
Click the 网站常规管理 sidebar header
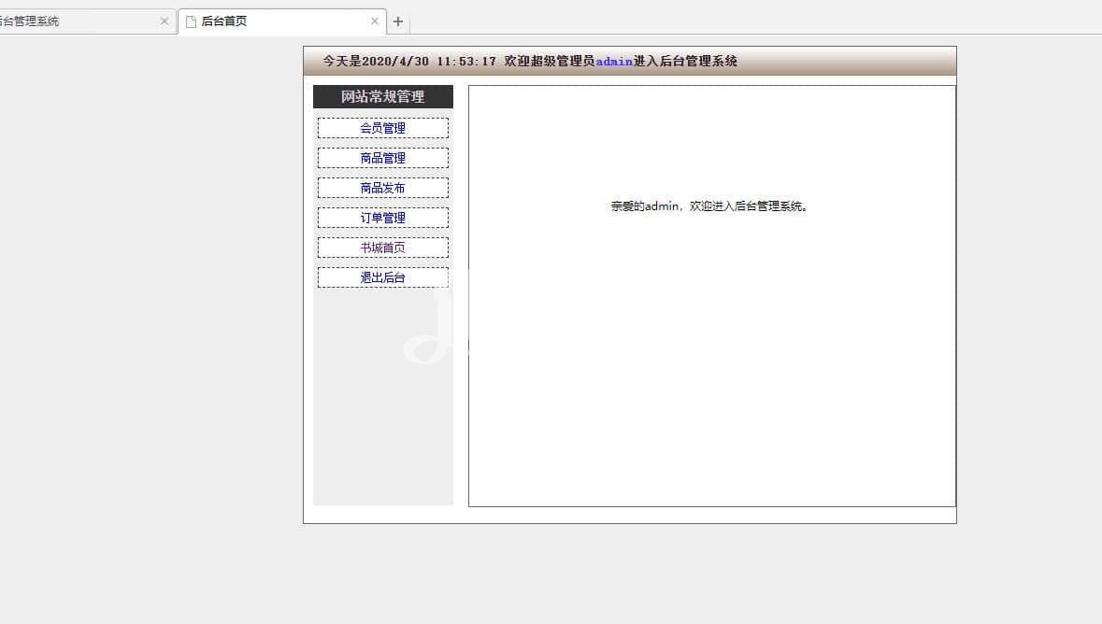383,97
